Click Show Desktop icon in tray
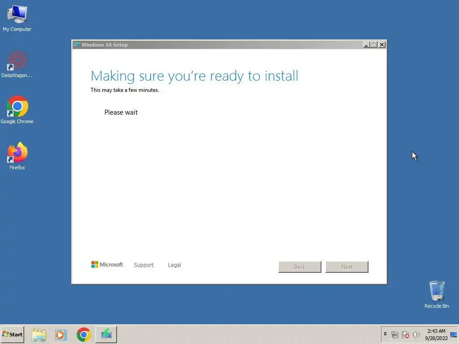Viewport: 459px width, 344px height. [x=454, y=335]
